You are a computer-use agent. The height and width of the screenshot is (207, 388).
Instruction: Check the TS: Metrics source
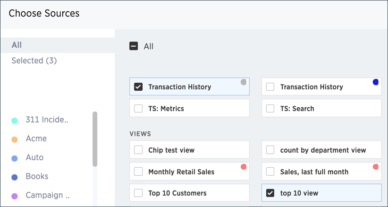coord(138,109)
